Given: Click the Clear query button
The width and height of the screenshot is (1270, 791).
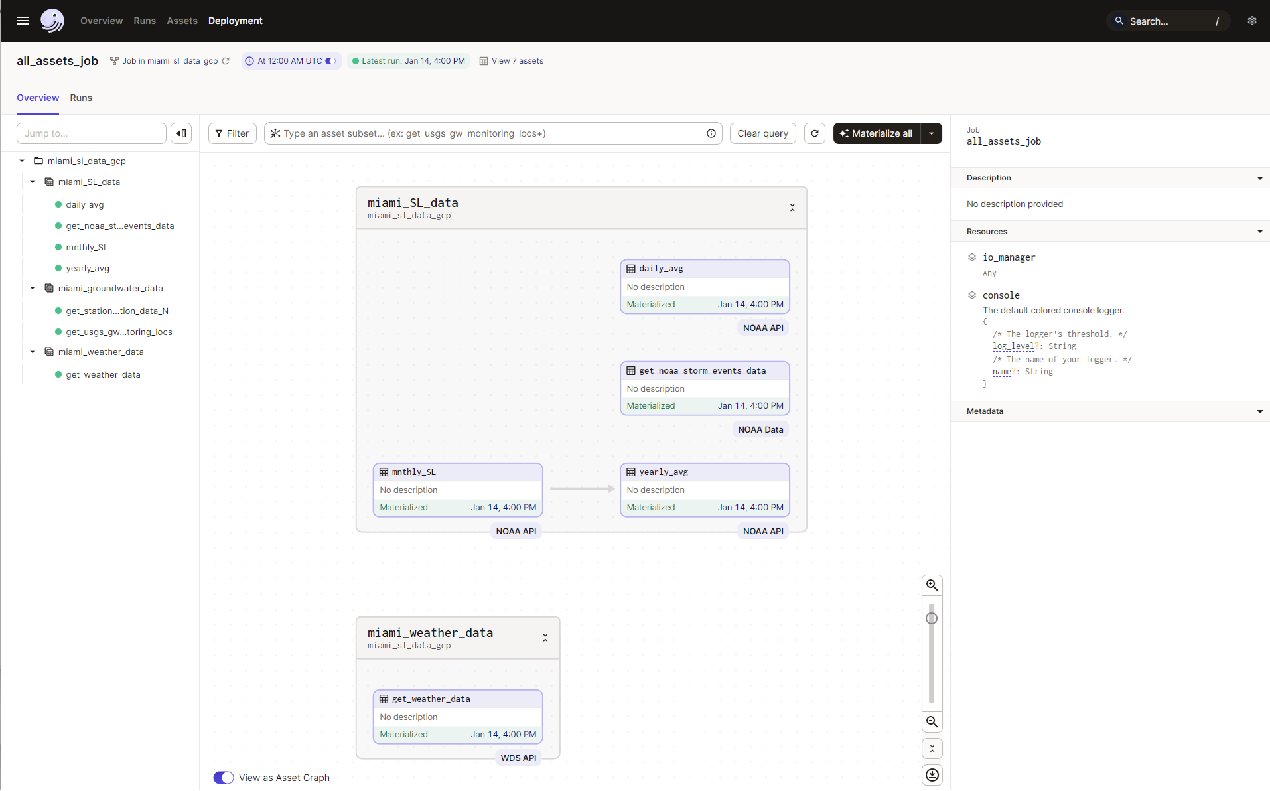Looking at the screenshot, I should (x=763, y=133).
